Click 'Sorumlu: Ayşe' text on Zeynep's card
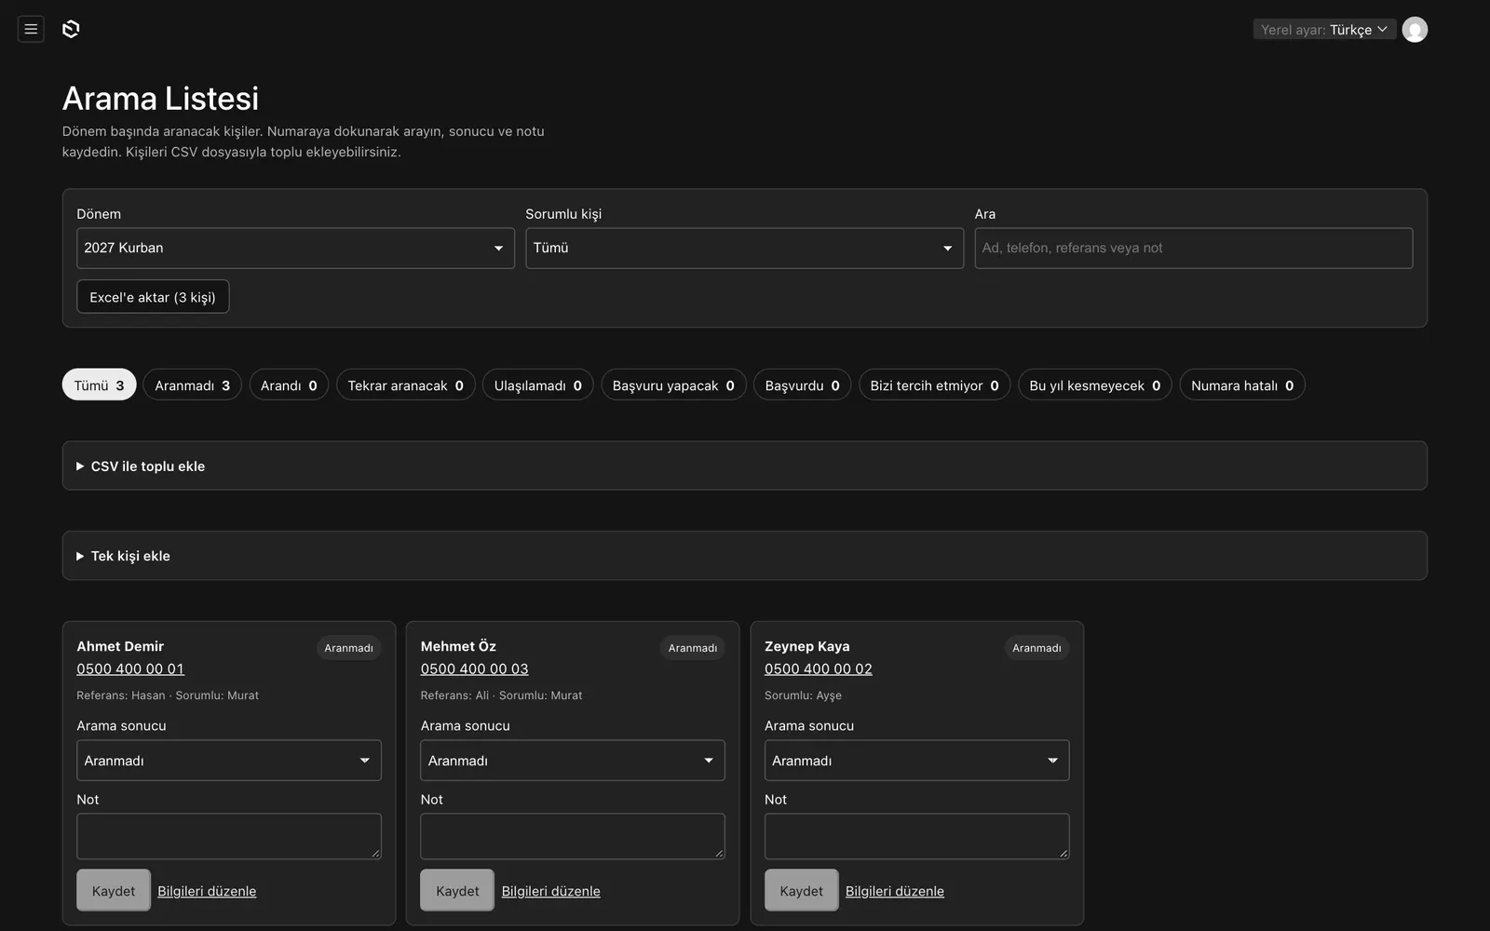Screen dimensions: 1490x931 tap(803, 695)
